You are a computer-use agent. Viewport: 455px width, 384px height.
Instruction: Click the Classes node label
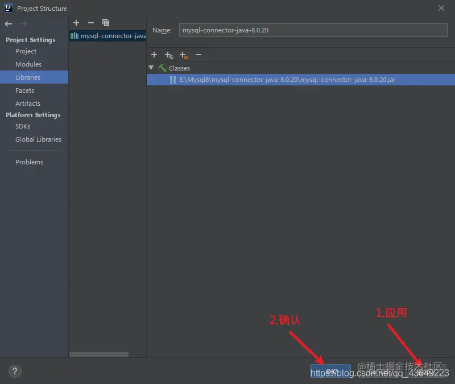pos(179,68)
